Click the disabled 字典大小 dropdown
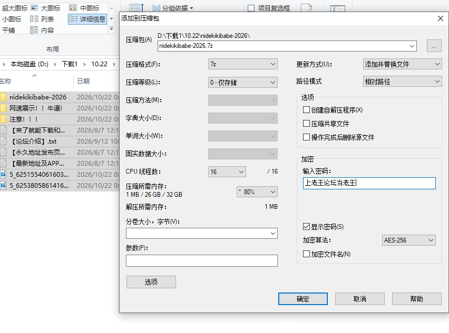The image size is (449, 333). coord(243,118)
